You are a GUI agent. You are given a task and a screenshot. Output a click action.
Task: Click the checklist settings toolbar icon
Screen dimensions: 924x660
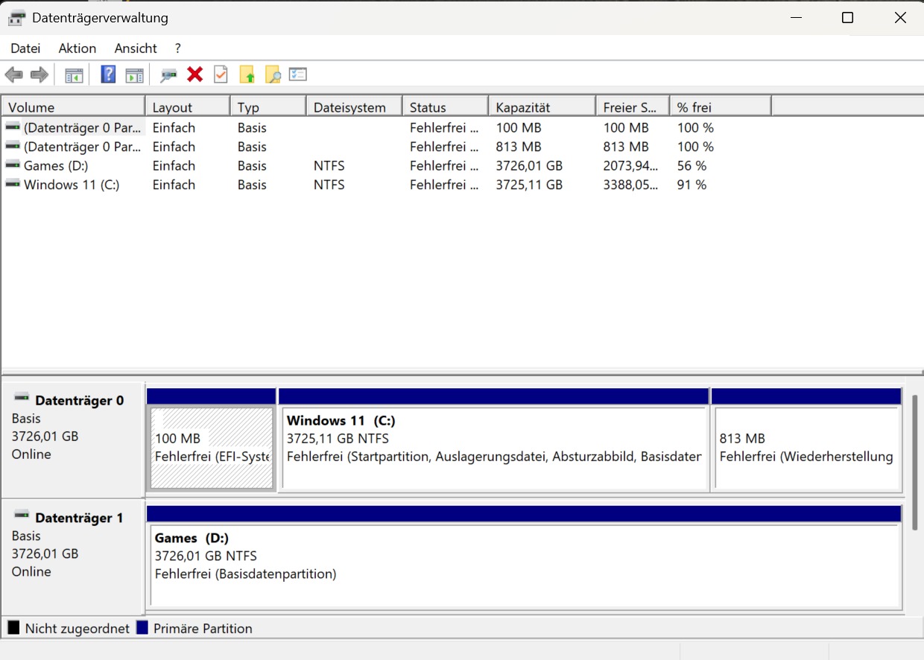pos(298,74)
